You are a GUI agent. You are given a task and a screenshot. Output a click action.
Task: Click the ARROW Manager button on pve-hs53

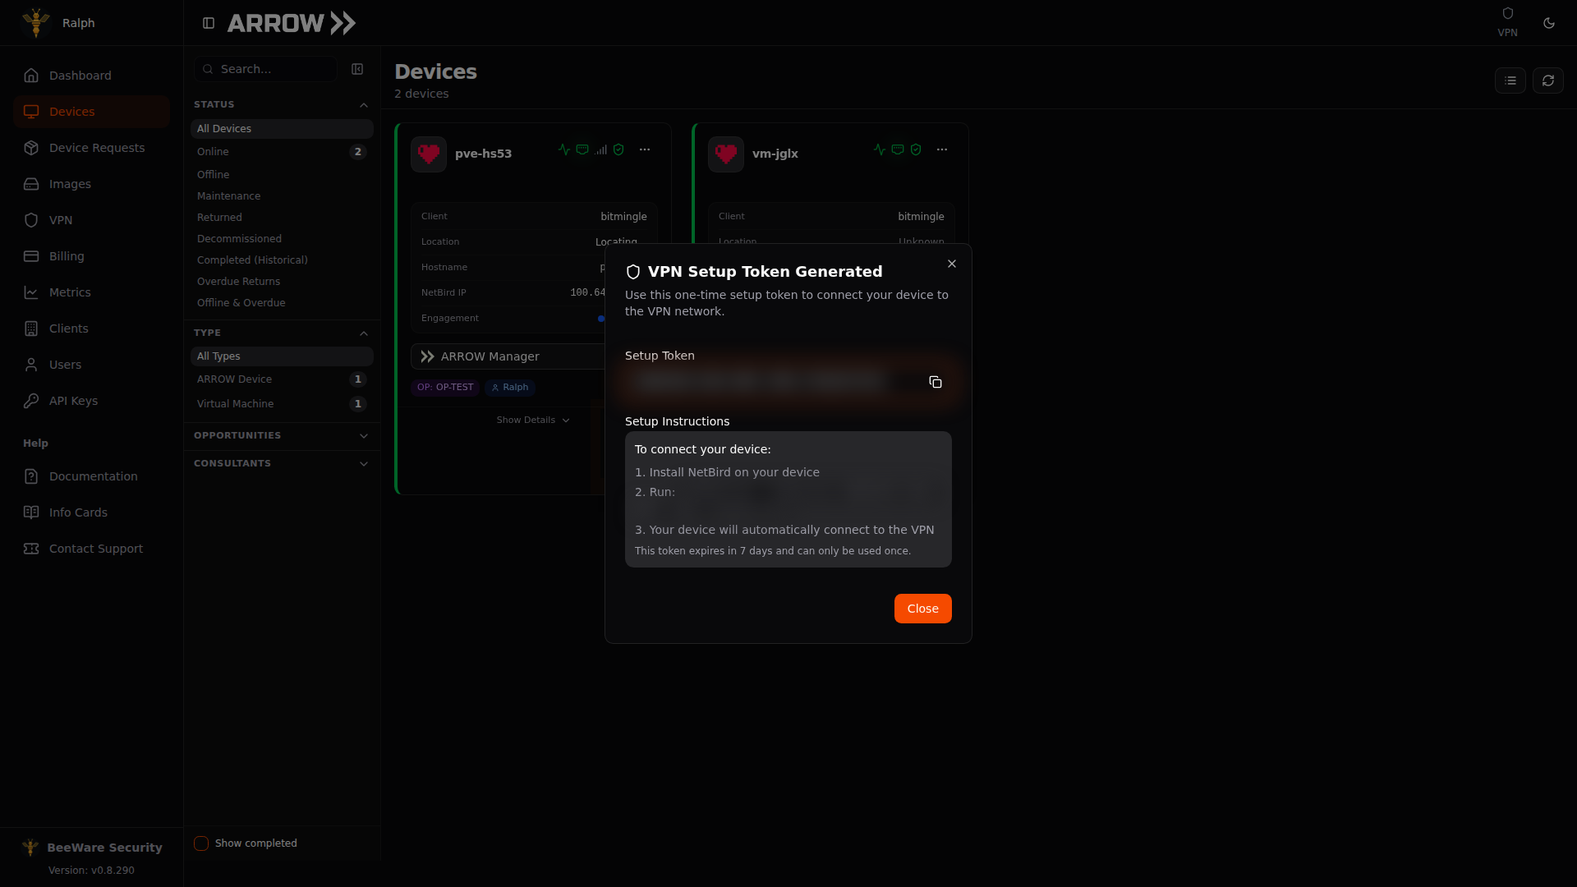tap(508, 356)
